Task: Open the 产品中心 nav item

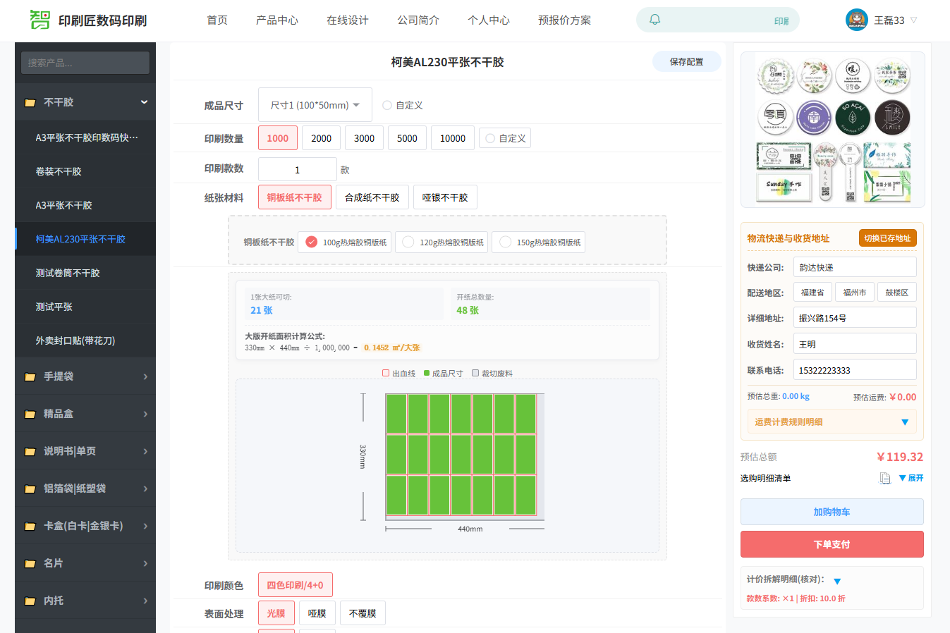Action: click(x=277, y=20)
